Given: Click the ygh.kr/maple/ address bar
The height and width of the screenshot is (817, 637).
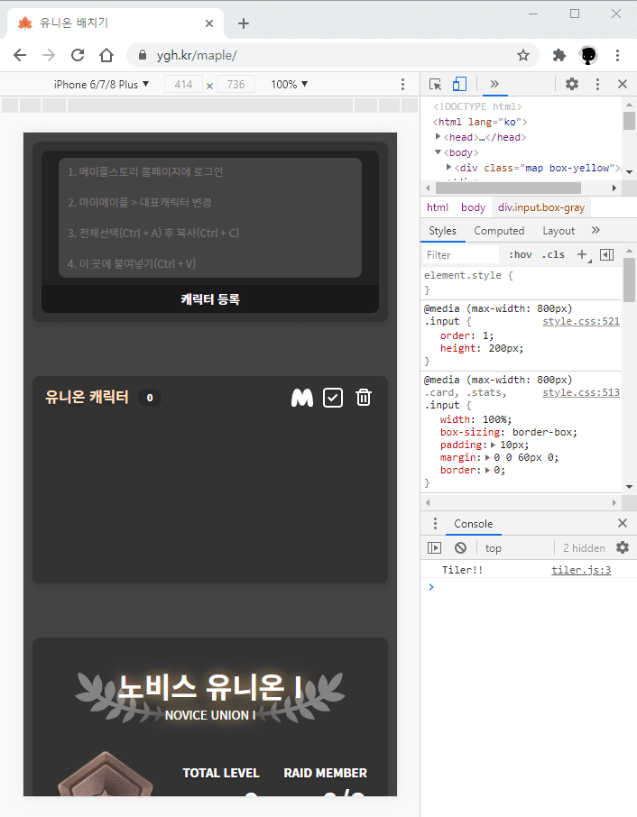Looking at the screenshot, I should [333, 55].
